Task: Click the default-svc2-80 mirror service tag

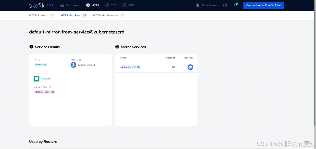Action: click(130, 67)
